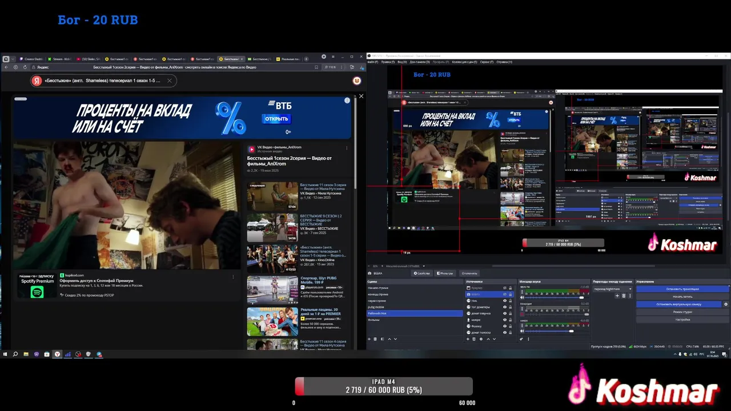Adjust ЗВУК ПК volume slider
Viewport: 731px width, 411px height.
[557, 297]
